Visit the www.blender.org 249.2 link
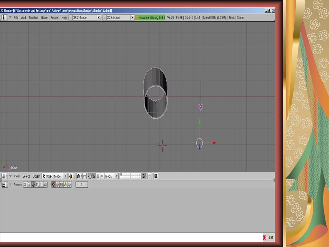The height and width of the screenshot is (247, 329). [150, 17]
